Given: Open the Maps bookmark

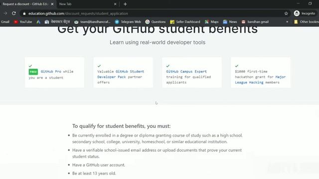Looking at the screenshot, I should tap(211, 22).
